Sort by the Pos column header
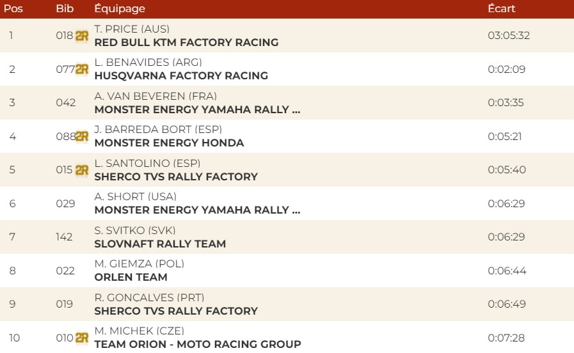 pyautogui.click(x=13, y=9)
